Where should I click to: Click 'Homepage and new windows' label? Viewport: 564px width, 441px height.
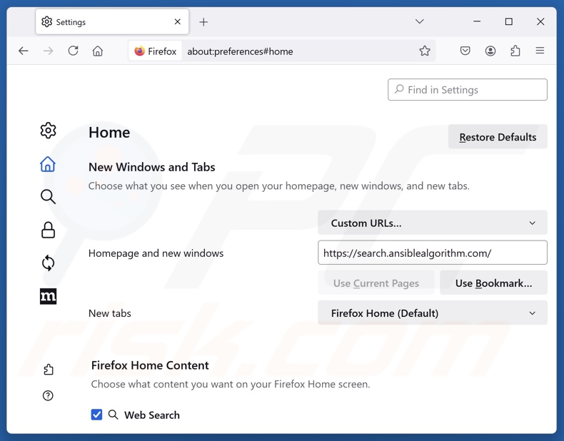(x=156, y=253)
